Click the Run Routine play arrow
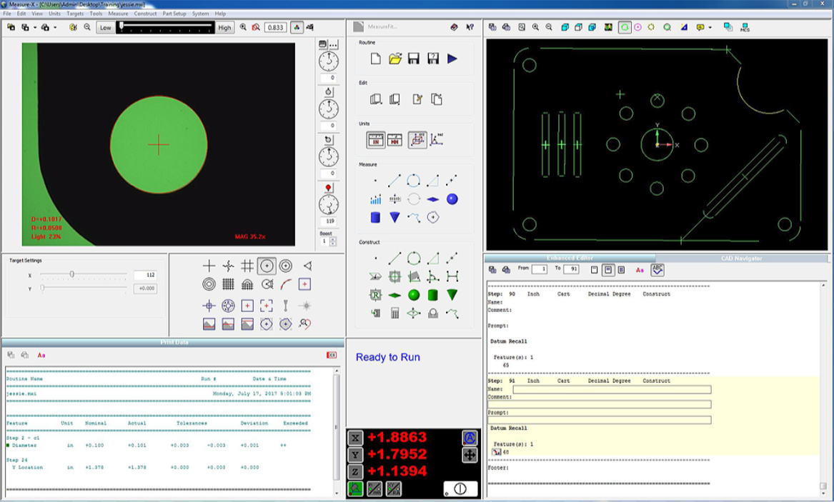This screenshot has height=502, width=834. 452,59
